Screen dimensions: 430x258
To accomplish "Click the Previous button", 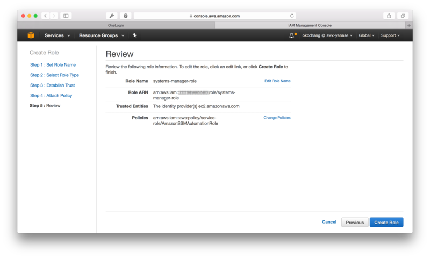I will (x=355, y=223).
